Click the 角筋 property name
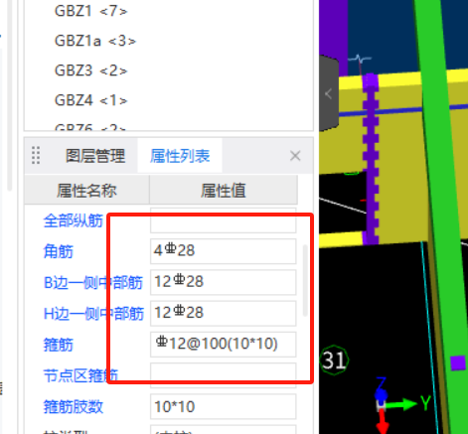Screen dimensions: 468x434 (59, 251)
